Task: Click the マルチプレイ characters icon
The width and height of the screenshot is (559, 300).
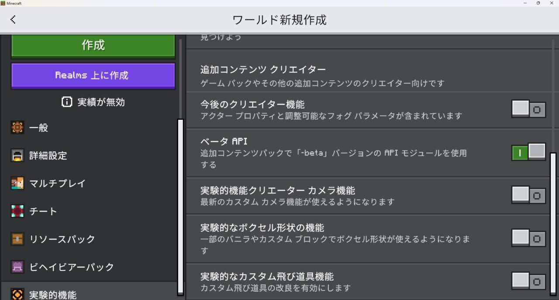Action: tap(17, 184)
